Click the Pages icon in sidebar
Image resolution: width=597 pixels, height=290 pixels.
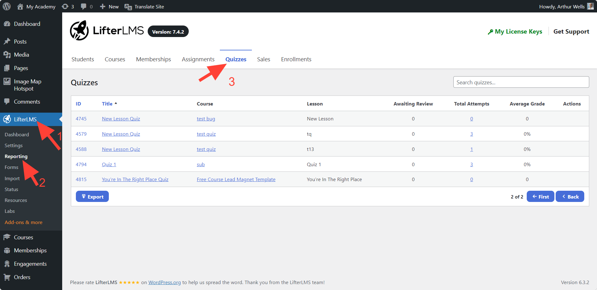tap(7, 68)
